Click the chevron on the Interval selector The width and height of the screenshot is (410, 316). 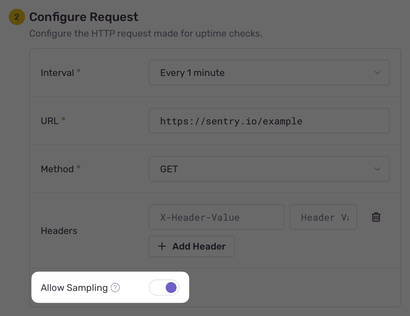pos(377,73)
